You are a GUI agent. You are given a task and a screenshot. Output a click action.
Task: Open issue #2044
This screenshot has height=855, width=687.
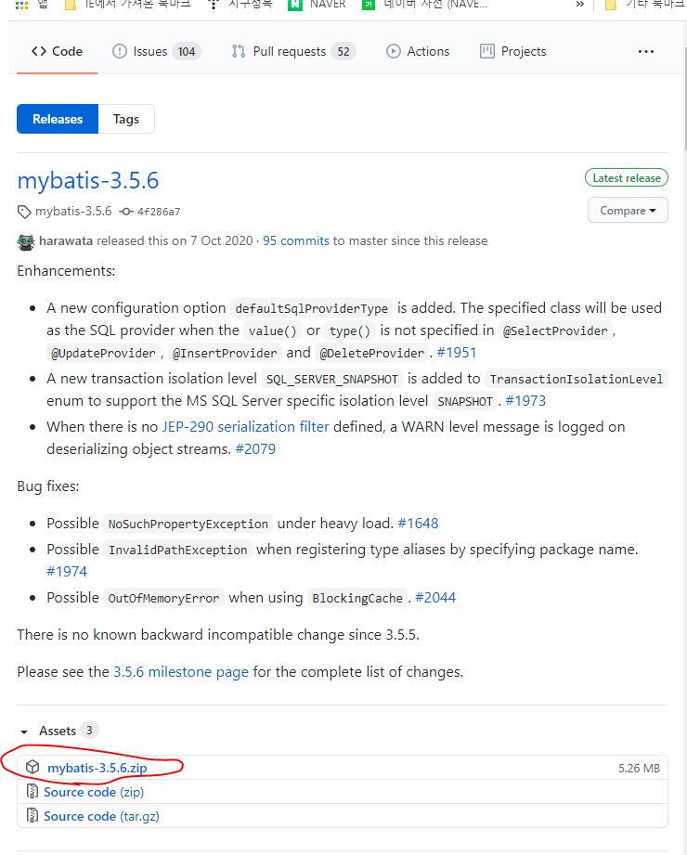[435, 598]
